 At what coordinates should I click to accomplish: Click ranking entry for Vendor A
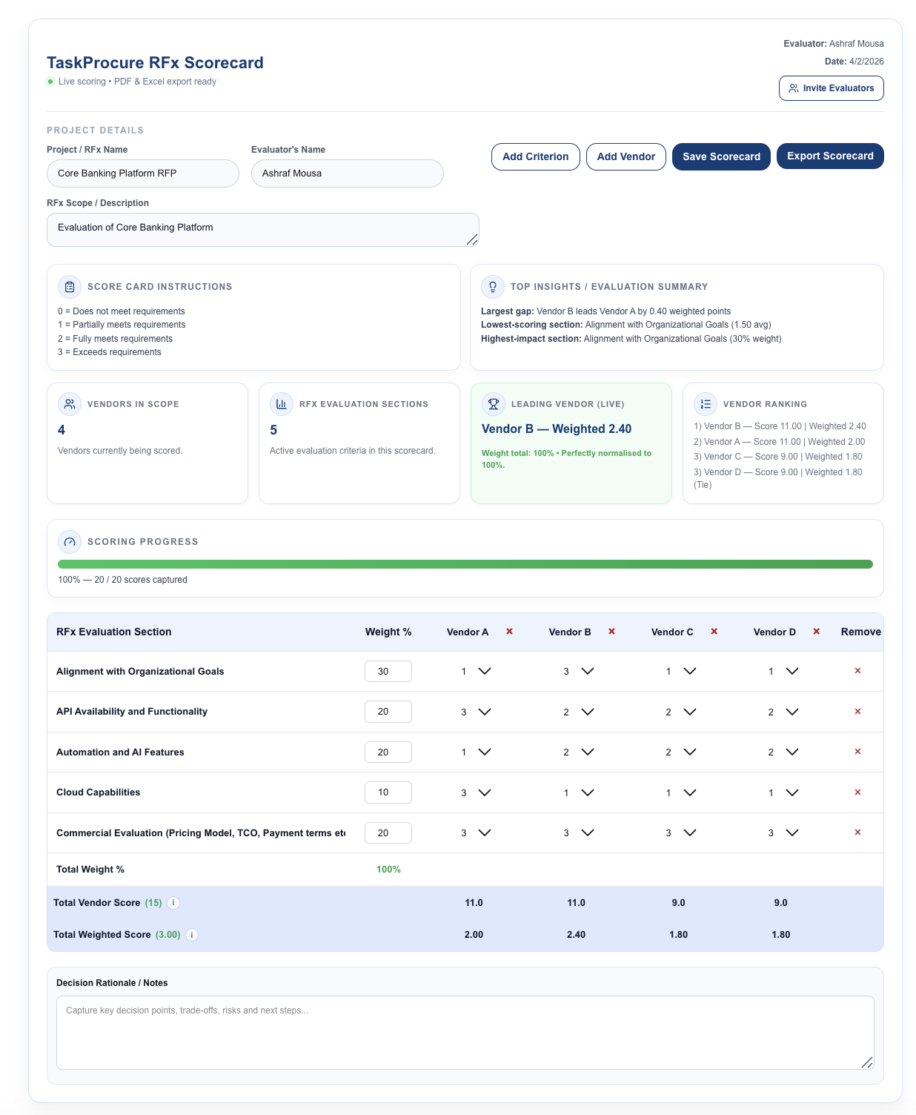(780, 442)
